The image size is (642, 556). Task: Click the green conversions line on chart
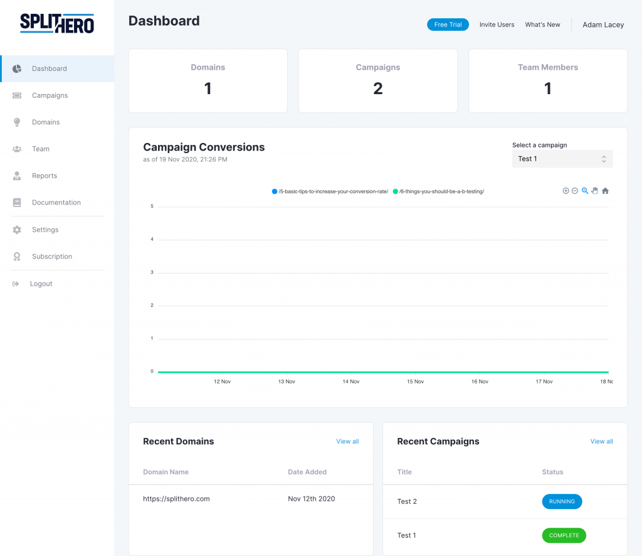[383, 372]
